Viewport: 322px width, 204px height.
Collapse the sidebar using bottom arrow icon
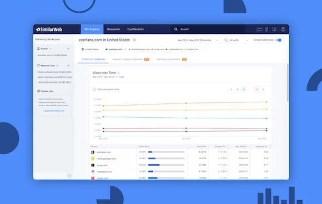(x=69, y=176)
